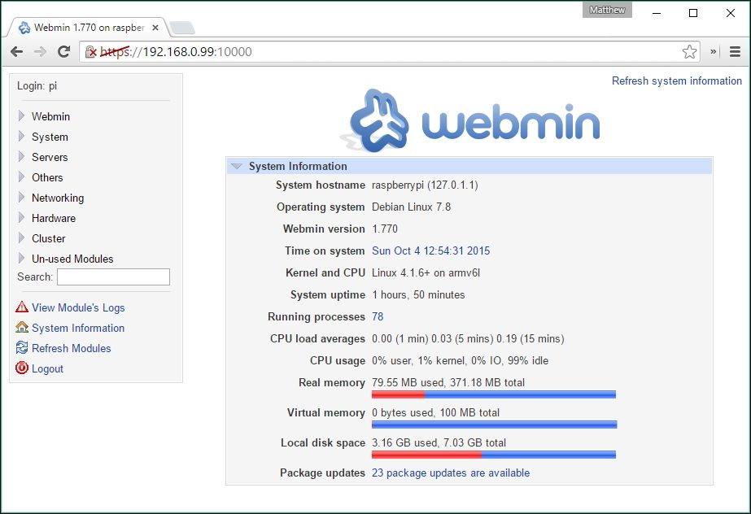Expand the Webmin category arrow
Viewport: 751px width, 514px height.
21,115
